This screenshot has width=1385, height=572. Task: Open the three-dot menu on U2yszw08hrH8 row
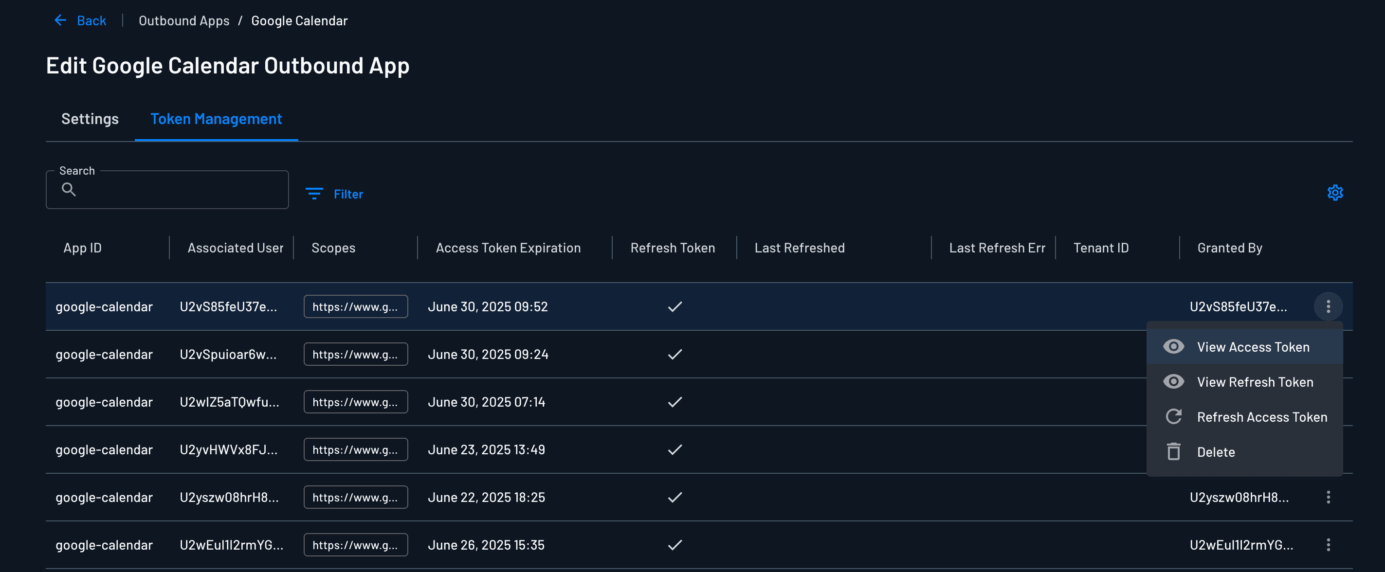click(1329, 497)
